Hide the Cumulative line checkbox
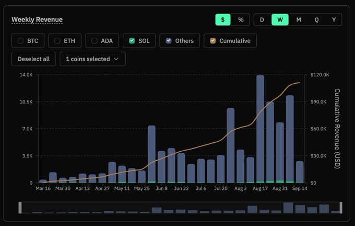Image resolution: width=355 pixels, height=226 pixels. click(213, 41)
